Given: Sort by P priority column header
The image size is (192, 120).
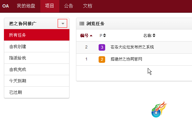Looking at the screenshot, I should coord(103,35).
